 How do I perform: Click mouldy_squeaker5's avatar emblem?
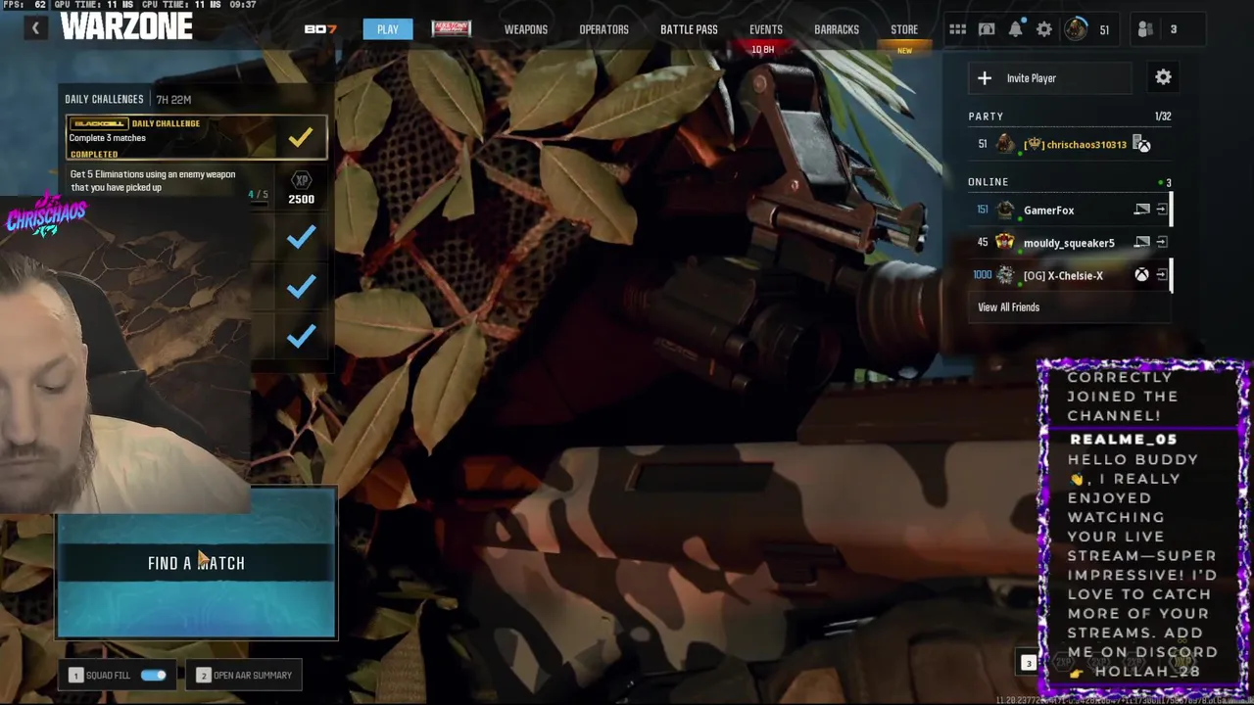(1005, 243)
